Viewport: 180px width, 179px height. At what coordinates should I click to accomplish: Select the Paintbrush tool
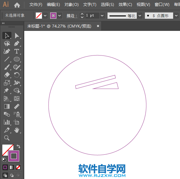[x=7, y=67]
